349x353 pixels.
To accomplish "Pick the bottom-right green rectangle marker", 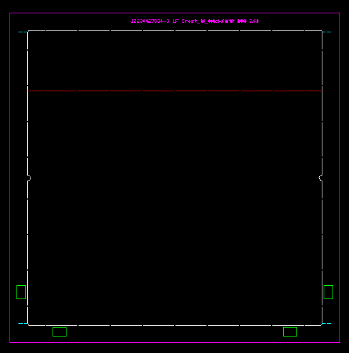I will 290,331.
